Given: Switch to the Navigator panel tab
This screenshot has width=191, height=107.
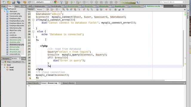Looking at the screenshot, I should click(x=6, y=59).
